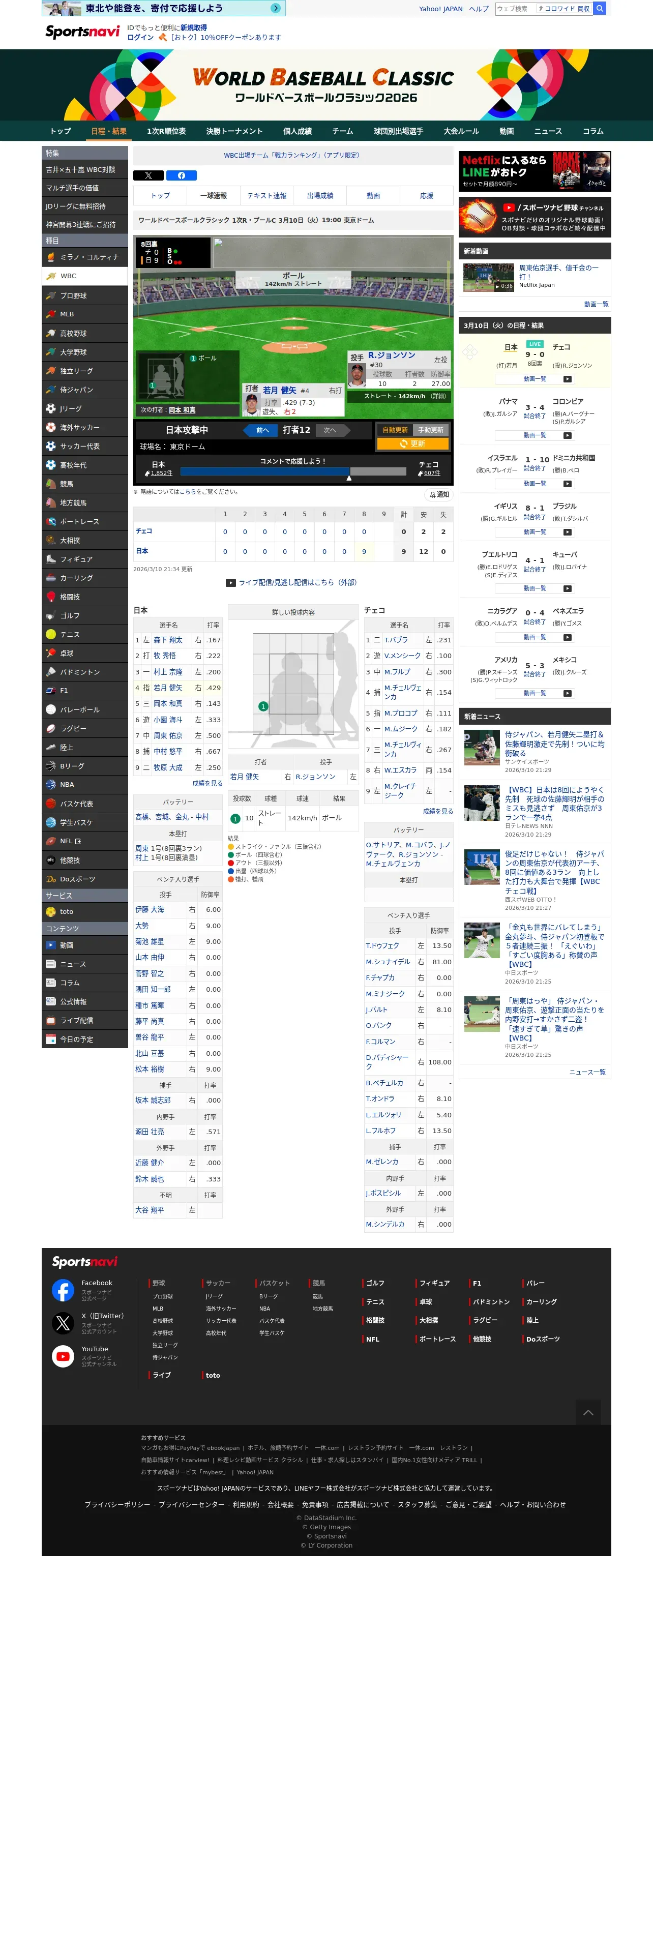Screen dimensions: 653x1959
Task: Select NBA in the sidebar
Action: [84, 785]
